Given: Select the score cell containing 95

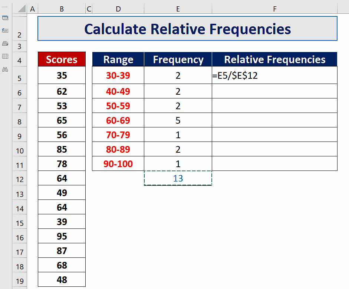Looking at the screenshot, I should point(62,236).
